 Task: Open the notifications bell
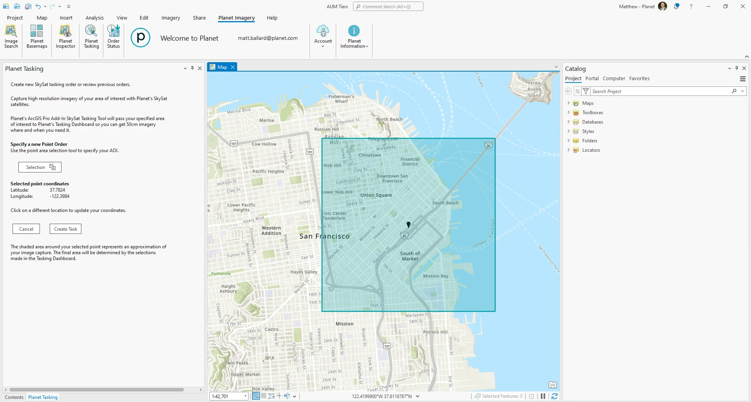676,6
